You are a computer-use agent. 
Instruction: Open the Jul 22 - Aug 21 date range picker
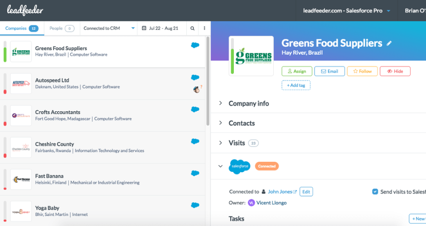pos(162,28)
